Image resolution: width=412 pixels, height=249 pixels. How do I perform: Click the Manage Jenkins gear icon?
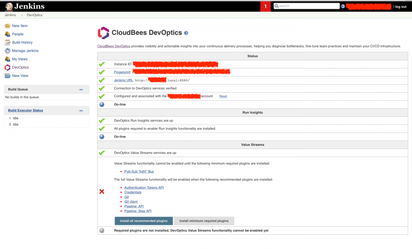(7, 51)
